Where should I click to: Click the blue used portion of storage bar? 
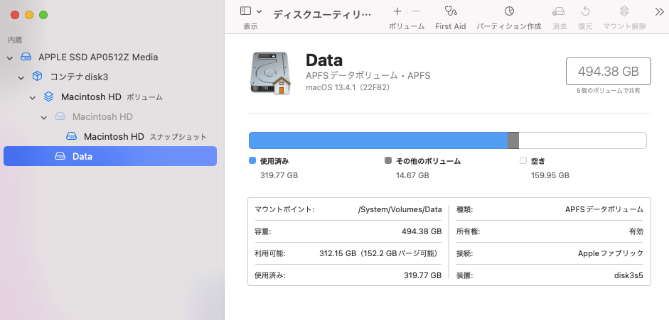[378, 140]
